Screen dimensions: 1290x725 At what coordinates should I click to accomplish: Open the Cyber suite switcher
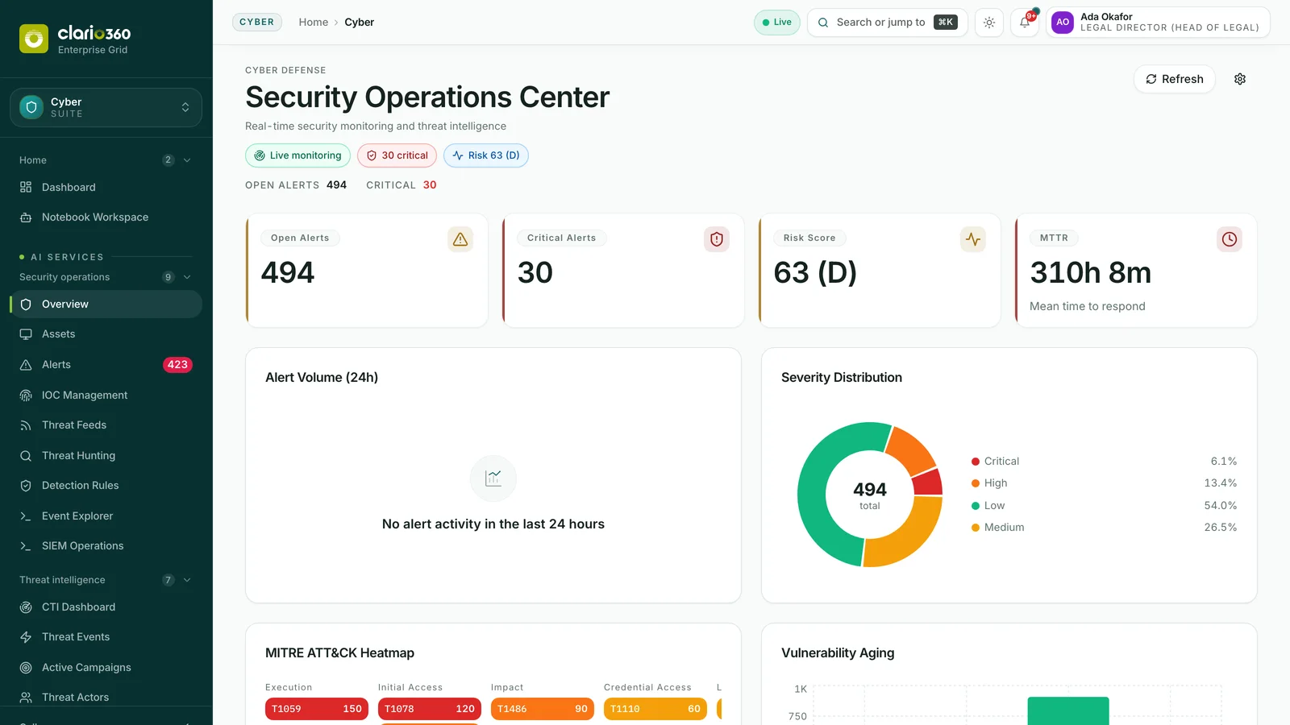(x=106, y=107)
